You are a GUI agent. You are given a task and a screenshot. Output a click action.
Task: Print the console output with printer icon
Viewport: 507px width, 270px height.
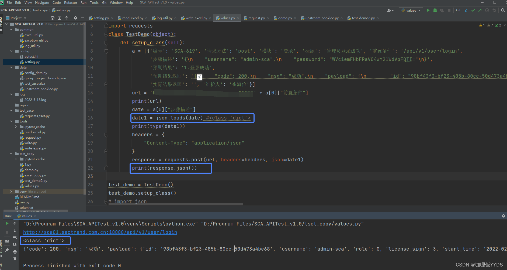15,252
